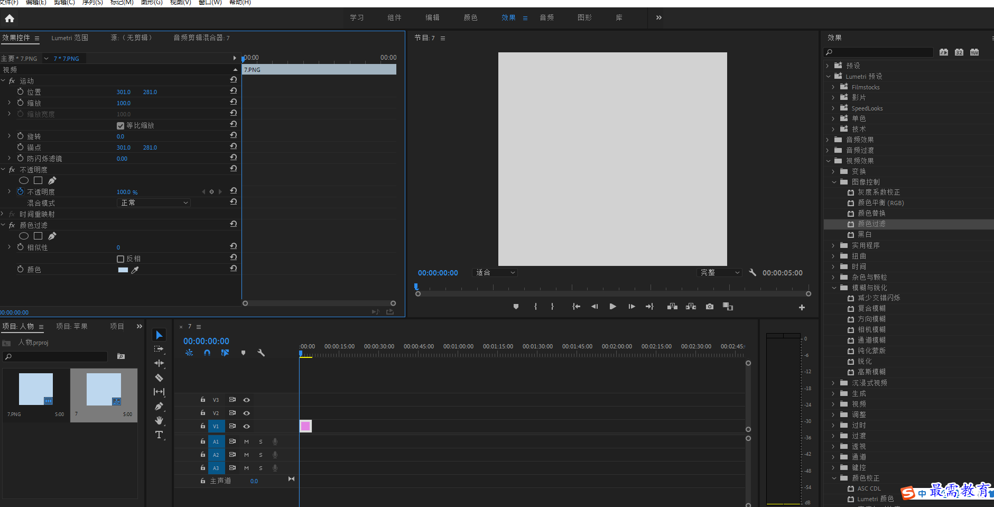Screen dimensions: 994x507
Task: Pick color with the eyedropper
Action: (135, 270)
